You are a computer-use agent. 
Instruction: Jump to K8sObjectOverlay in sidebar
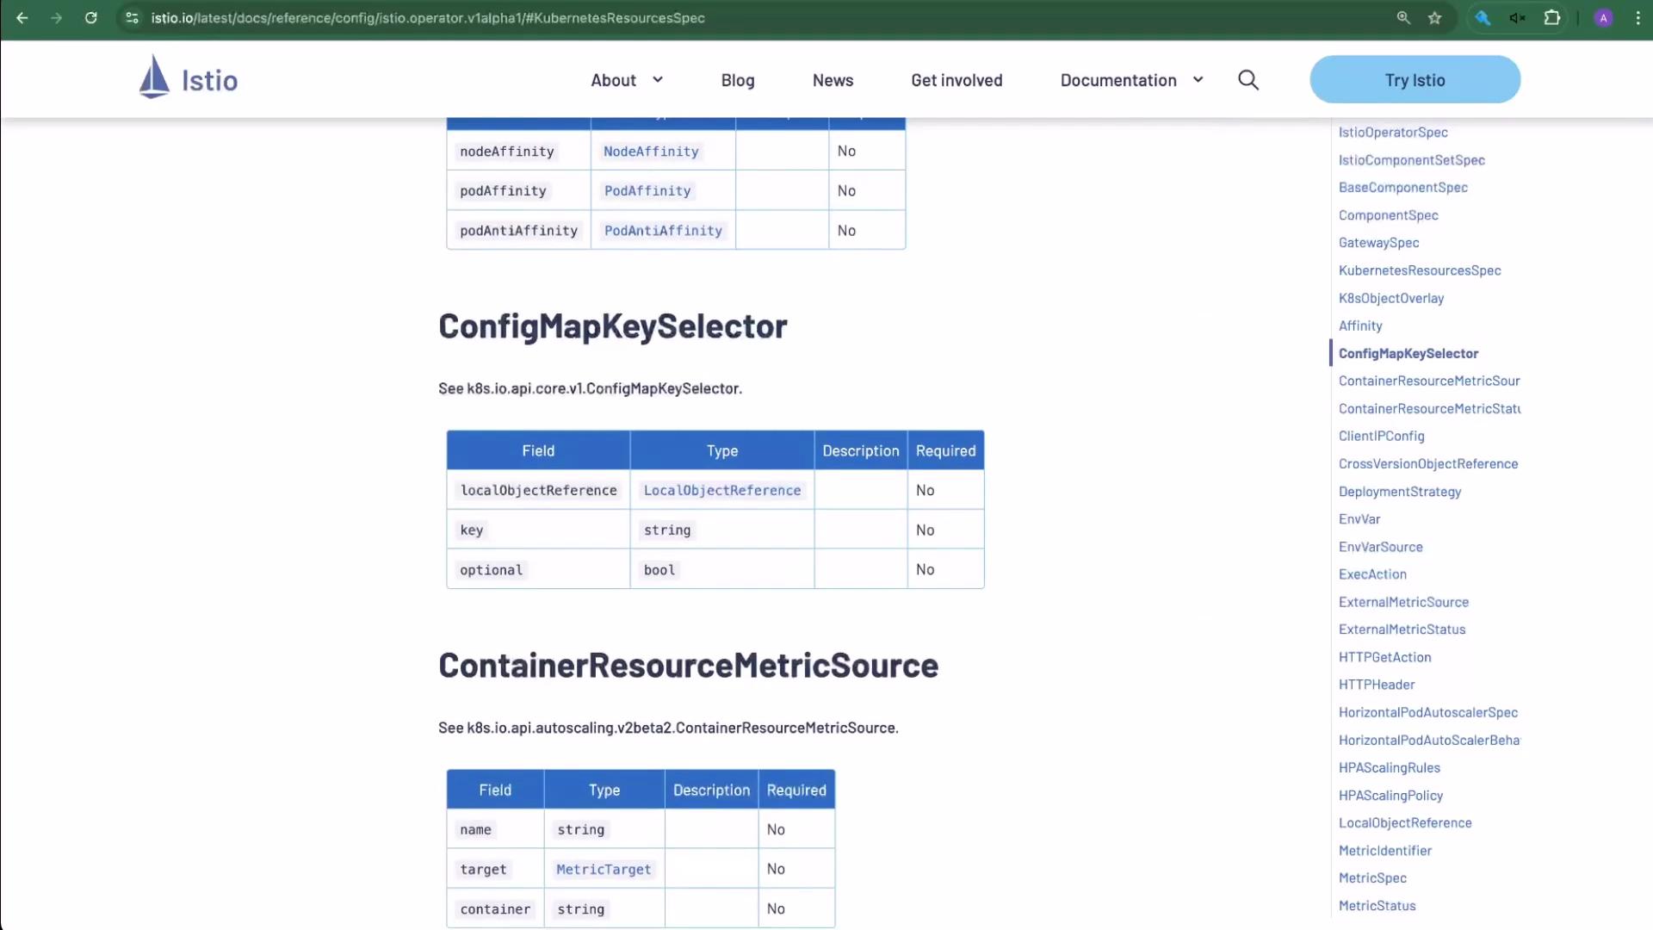[x=1391, y=298]
